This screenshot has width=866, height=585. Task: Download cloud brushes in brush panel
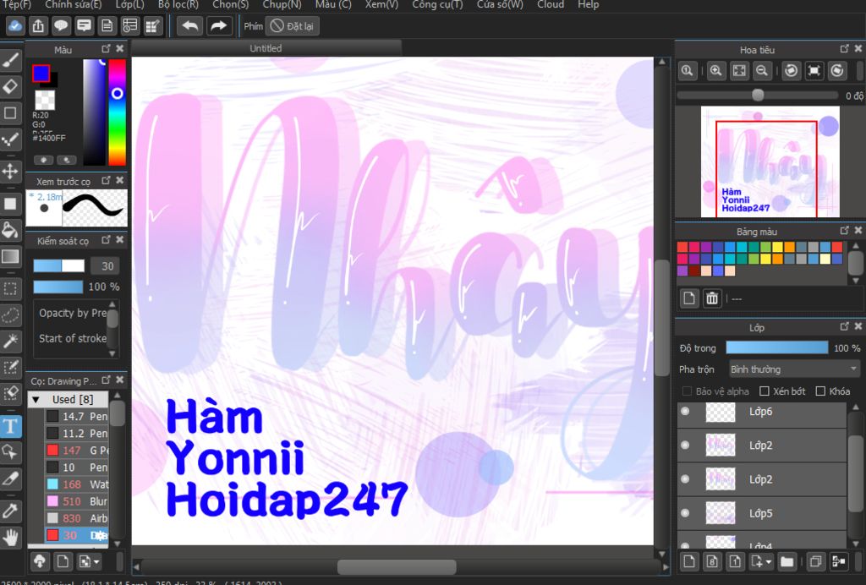click(x=40, y=562)
